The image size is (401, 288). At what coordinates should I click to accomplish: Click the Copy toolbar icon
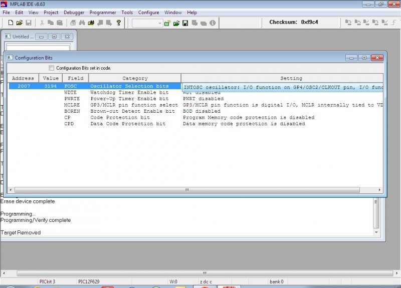pyautogui.click(x=51, y=23)
